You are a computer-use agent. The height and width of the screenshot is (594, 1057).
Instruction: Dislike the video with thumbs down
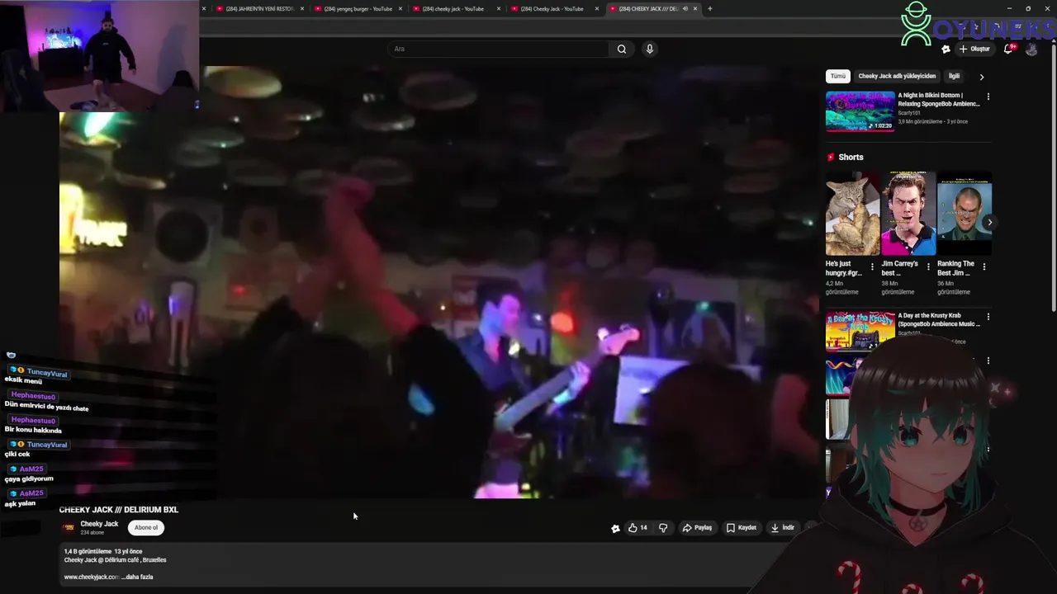tap(663, 528)
